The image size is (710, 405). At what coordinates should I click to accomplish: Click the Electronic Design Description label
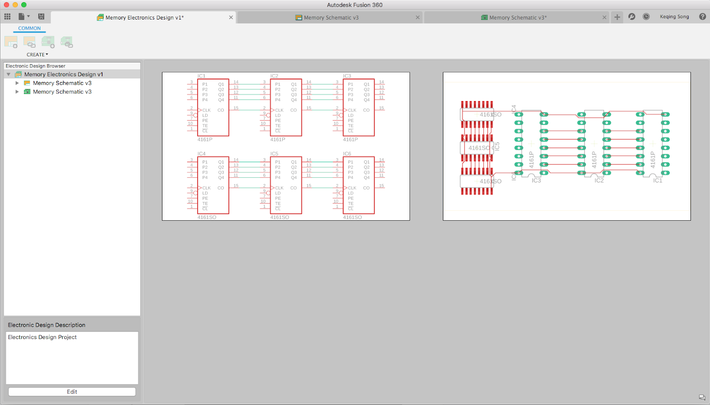coord(47,325)
